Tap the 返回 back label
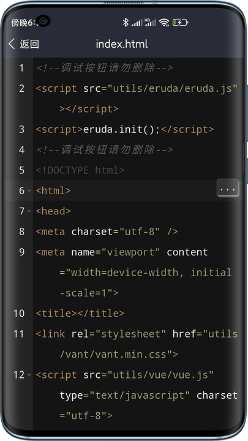 pyautogui.click(x=29, y=44)
